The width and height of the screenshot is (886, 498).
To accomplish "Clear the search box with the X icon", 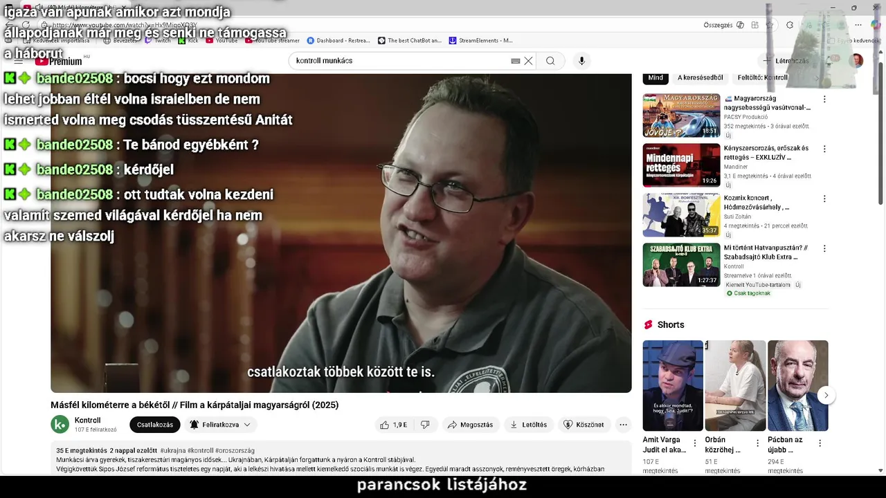I will (528, 61).
